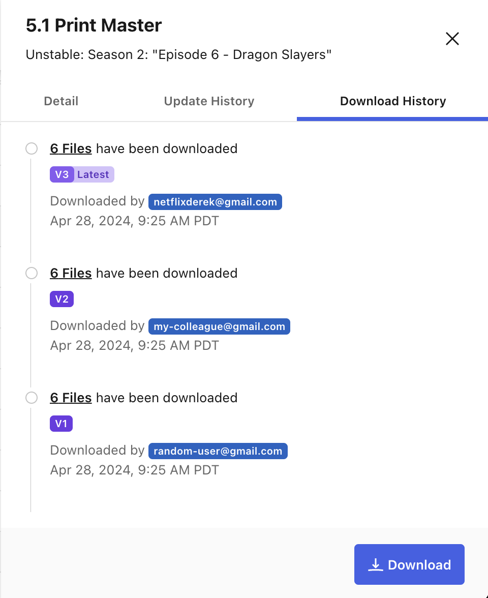Click the V3 version badge
Viewport: 488px width, 598px height.
pyautogui.click(x=62, y=174)
